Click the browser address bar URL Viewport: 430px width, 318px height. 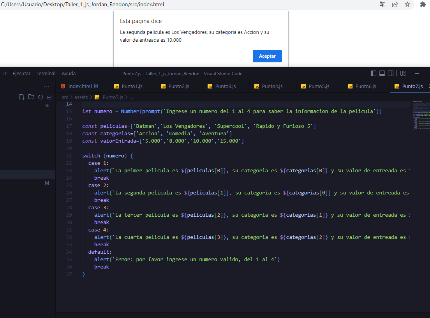83,4
